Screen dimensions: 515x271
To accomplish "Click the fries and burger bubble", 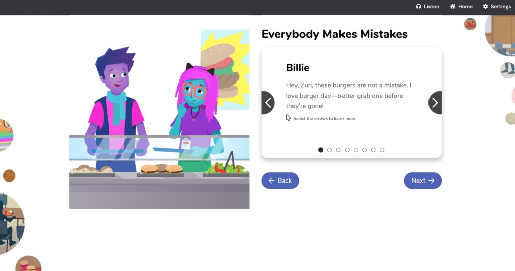I will 28,264.
